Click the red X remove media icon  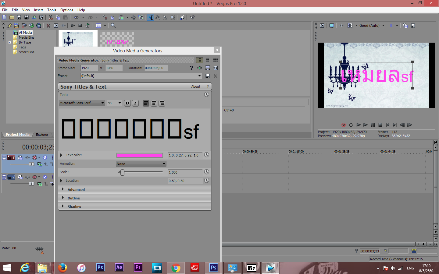48,26
